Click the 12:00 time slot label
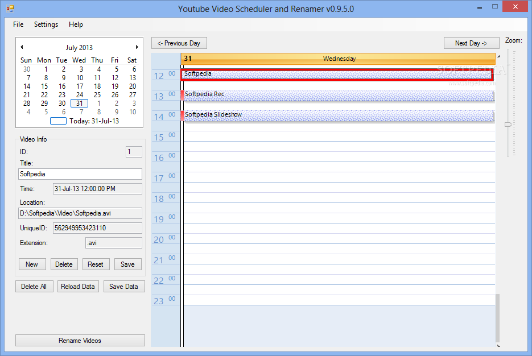This screenshot has height=356, width=532. tap(165, 75)
